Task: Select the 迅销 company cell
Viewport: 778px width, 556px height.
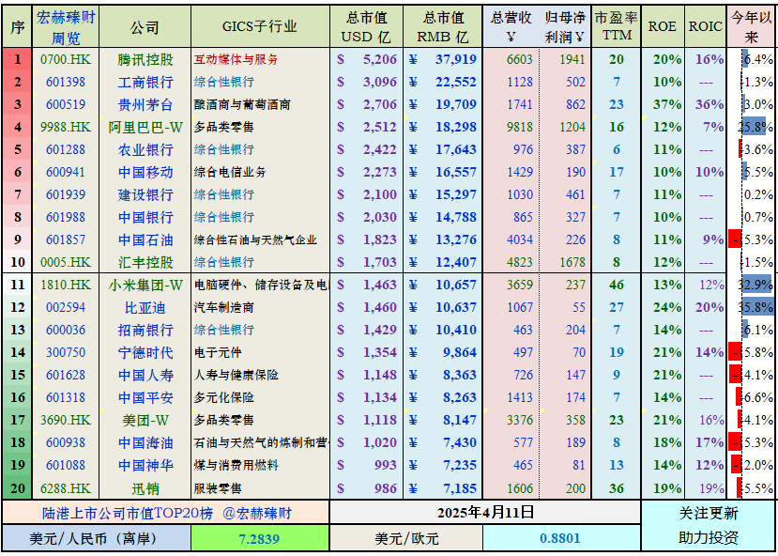Action: (145, 488)
